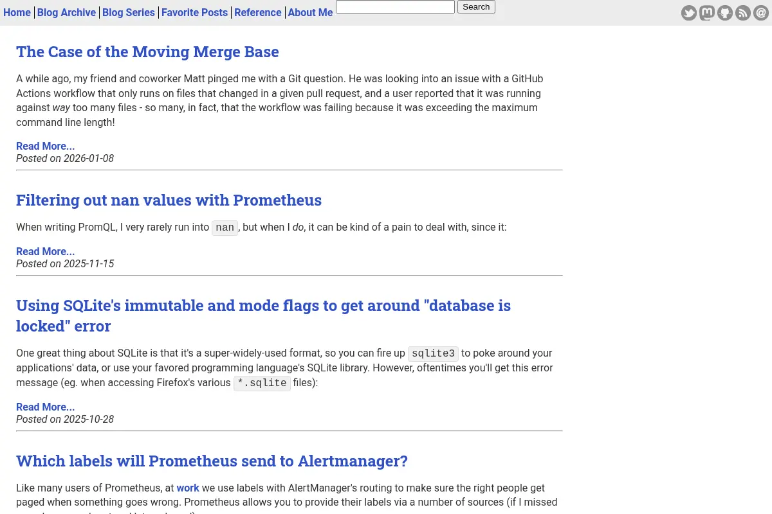Follow the "work" link in Alertmanager post
772x514 pixels.
(188, 488)
